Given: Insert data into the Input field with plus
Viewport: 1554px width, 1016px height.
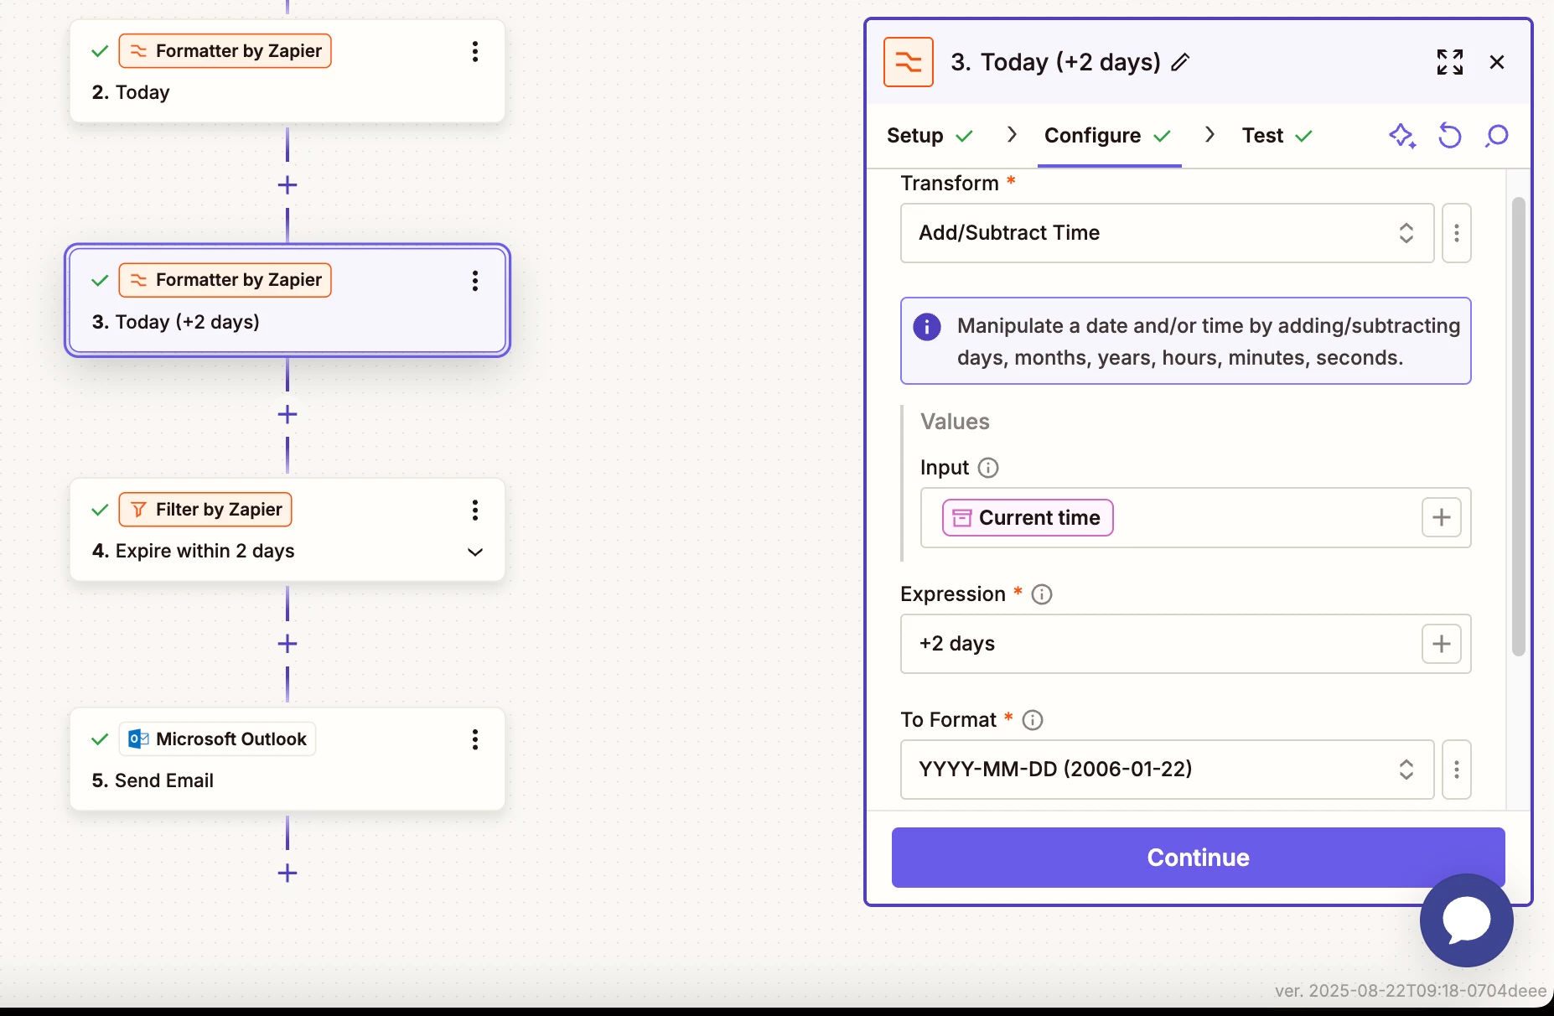Looking at the screenshot, I should click(x=1442, y=518).
